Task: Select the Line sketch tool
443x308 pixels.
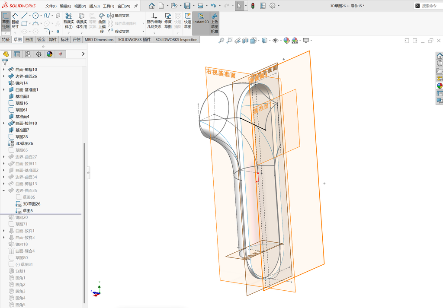Action: 24,16
